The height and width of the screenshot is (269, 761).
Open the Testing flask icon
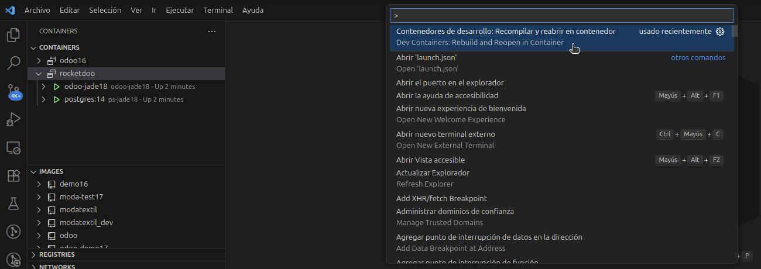pos(13,204)
